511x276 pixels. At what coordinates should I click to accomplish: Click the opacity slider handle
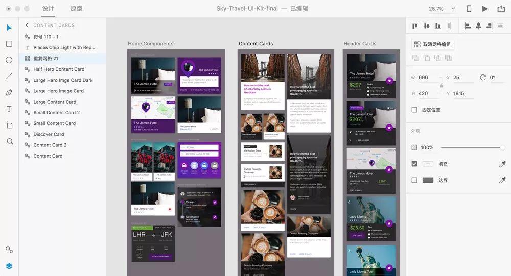tap(503, 147)
